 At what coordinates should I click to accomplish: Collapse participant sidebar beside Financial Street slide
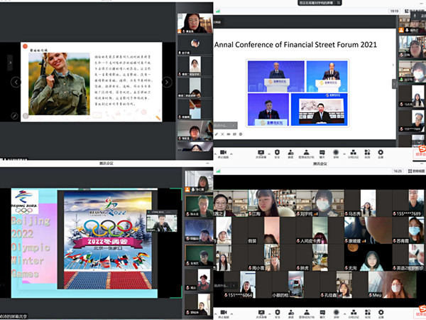394,83
